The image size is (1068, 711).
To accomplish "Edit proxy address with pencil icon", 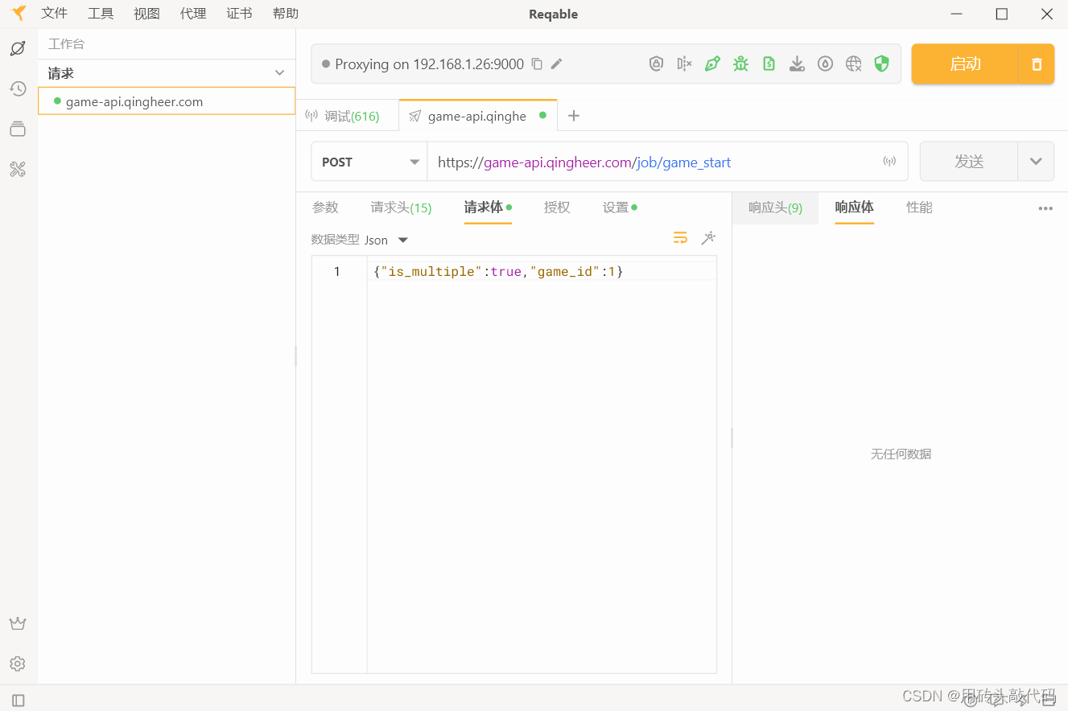I will point(556,64).
